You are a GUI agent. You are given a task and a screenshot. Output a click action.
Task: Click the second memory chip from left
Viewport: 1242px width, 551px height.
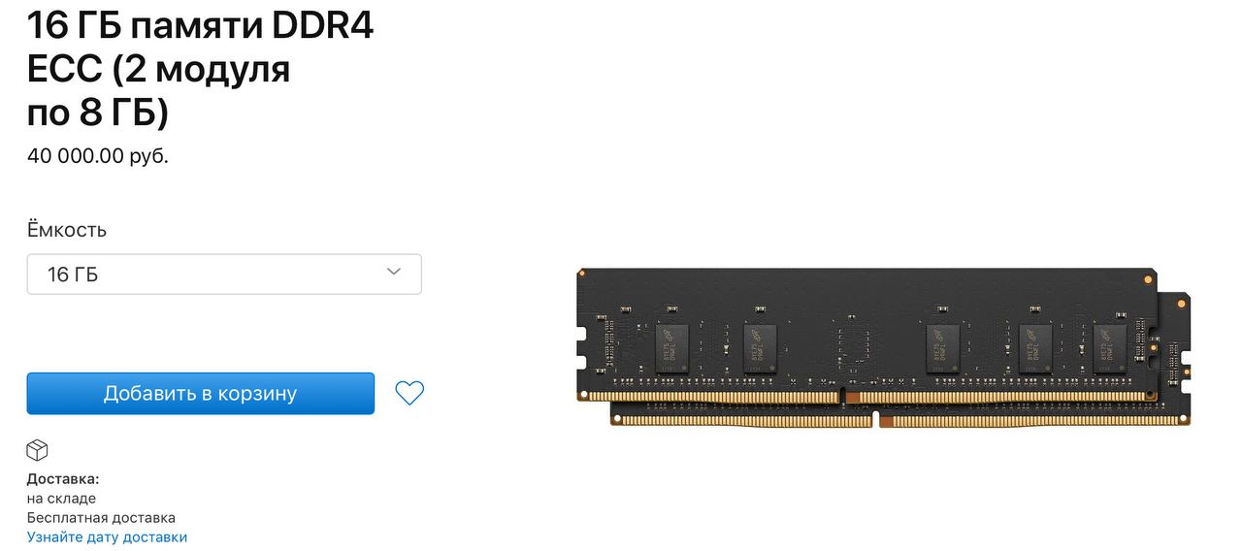pos(760,348)
